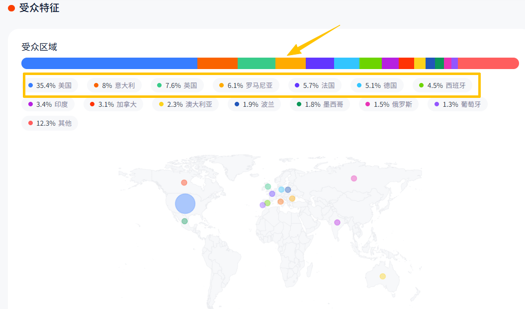Click the yellow bubble on Australia
The image size is (525, 309).
(382, 276)
